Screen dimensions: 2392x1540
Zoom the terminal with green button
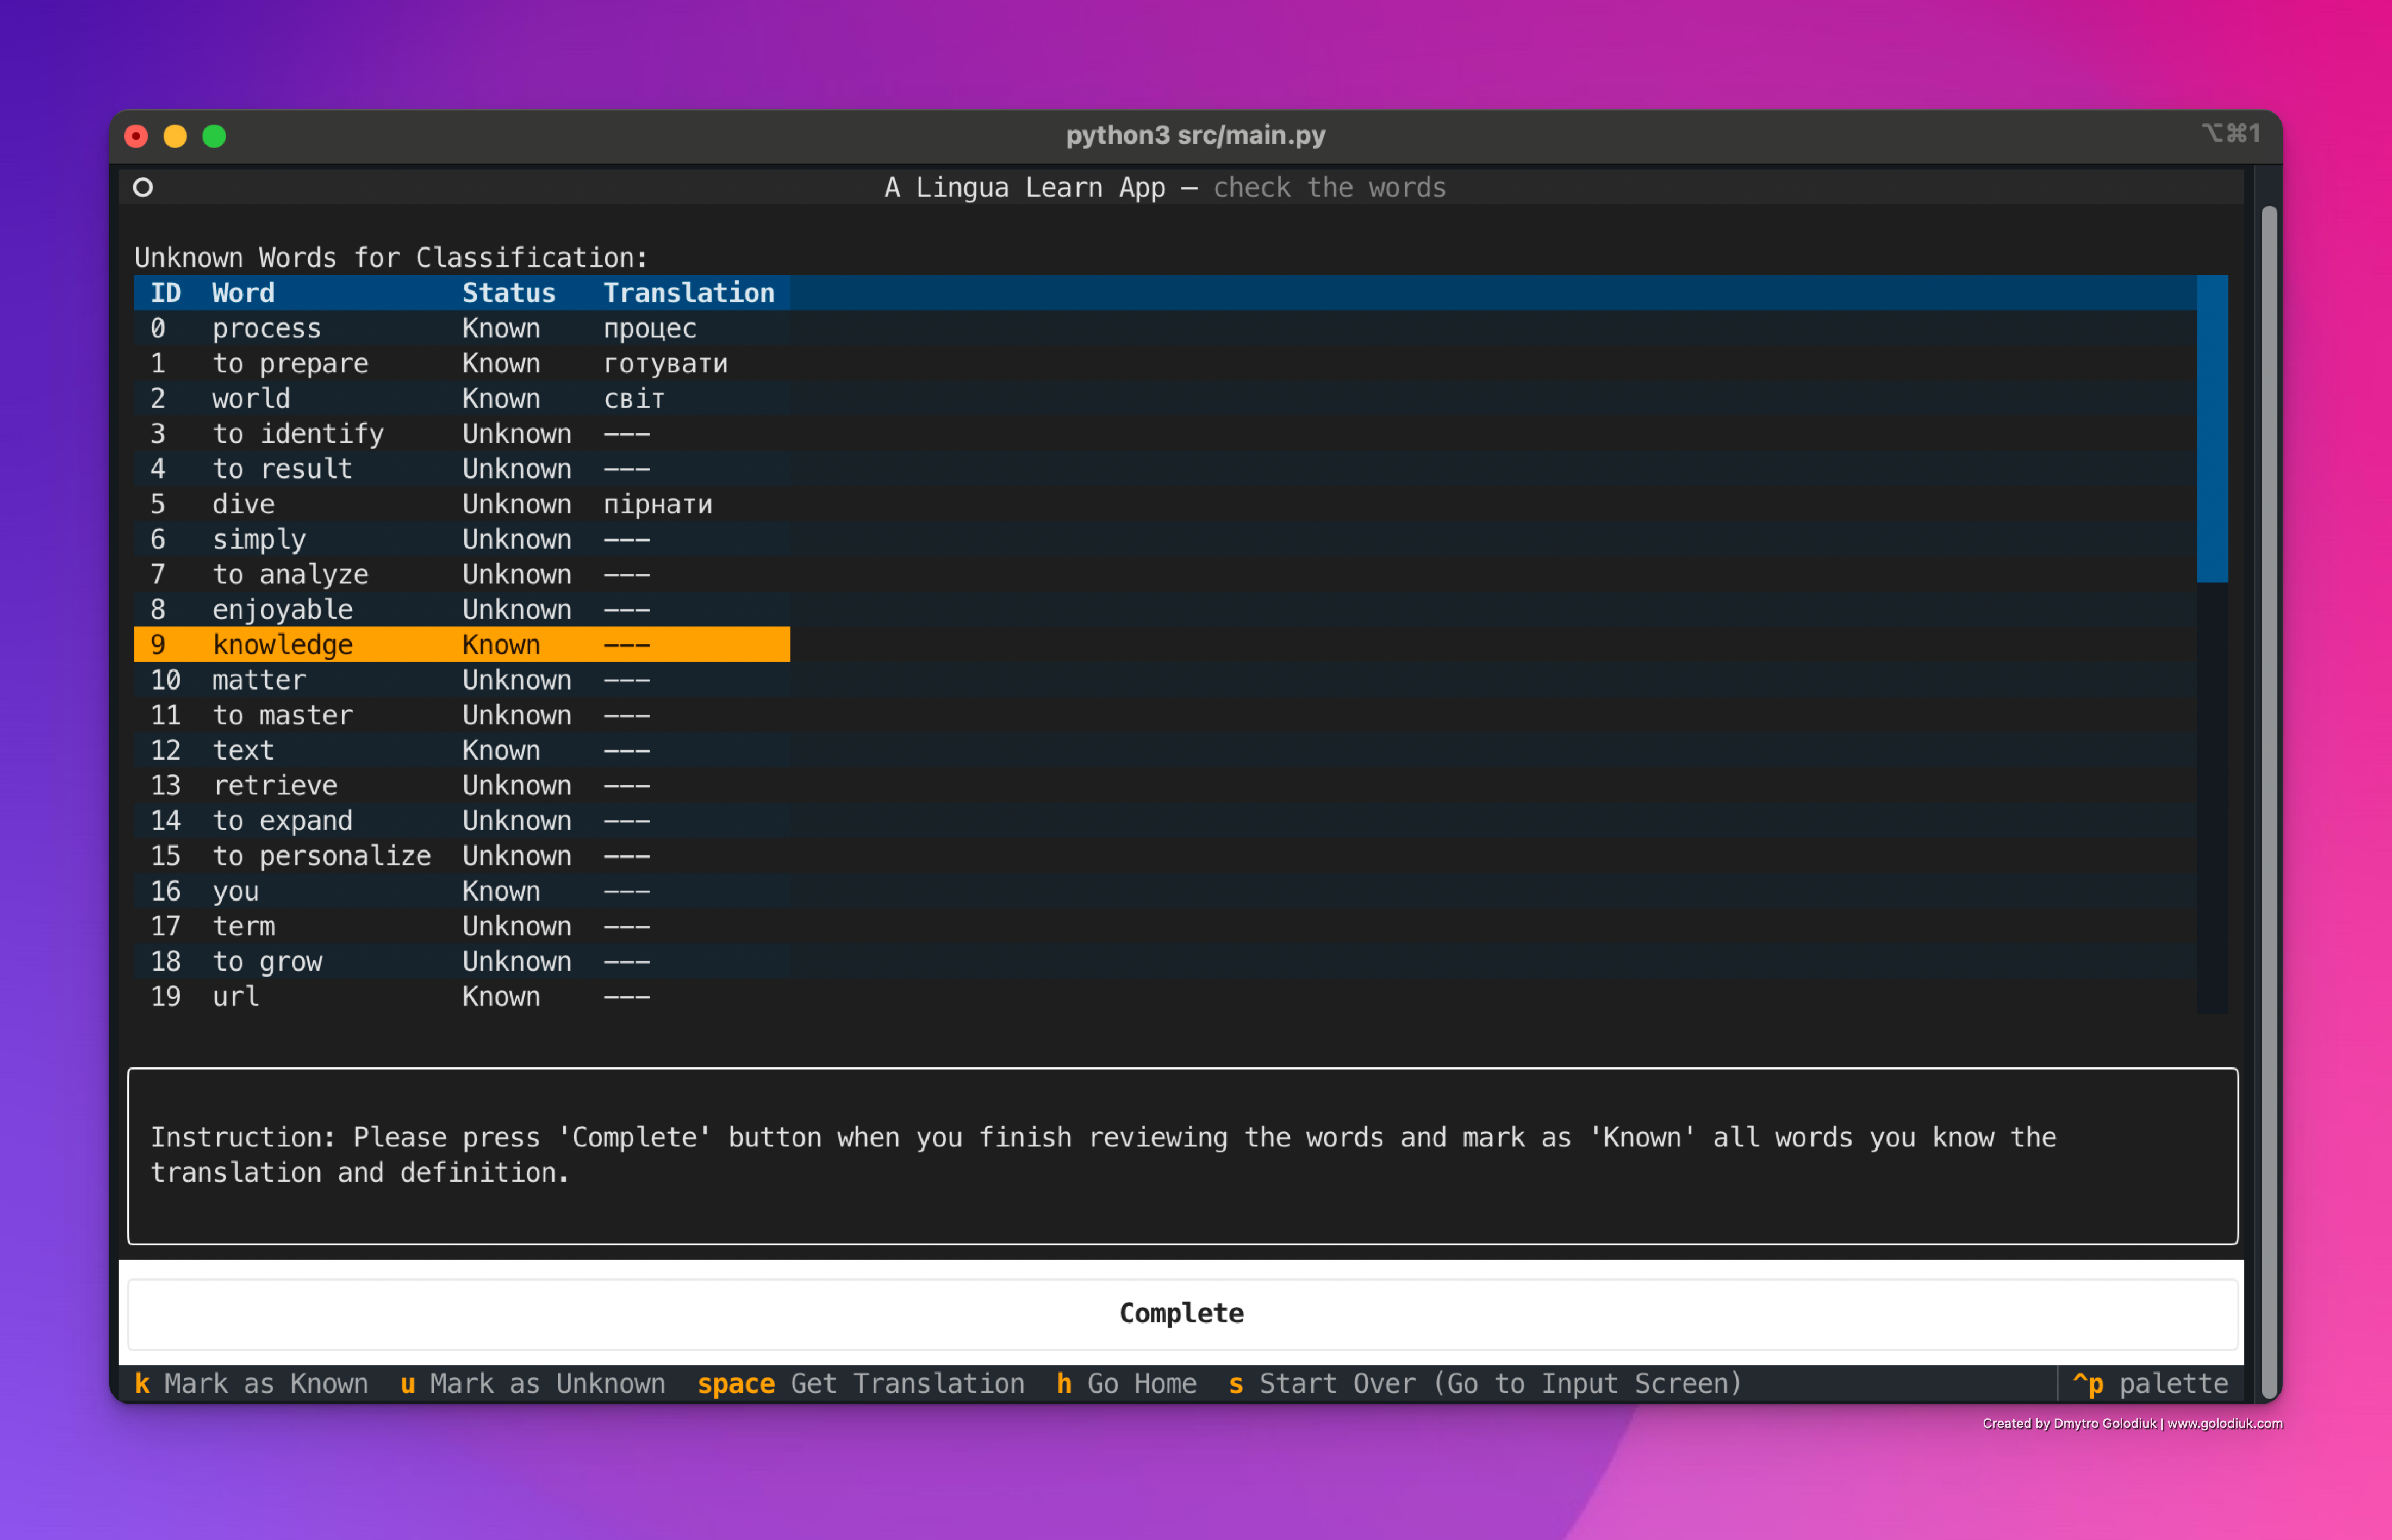(214, 136)
